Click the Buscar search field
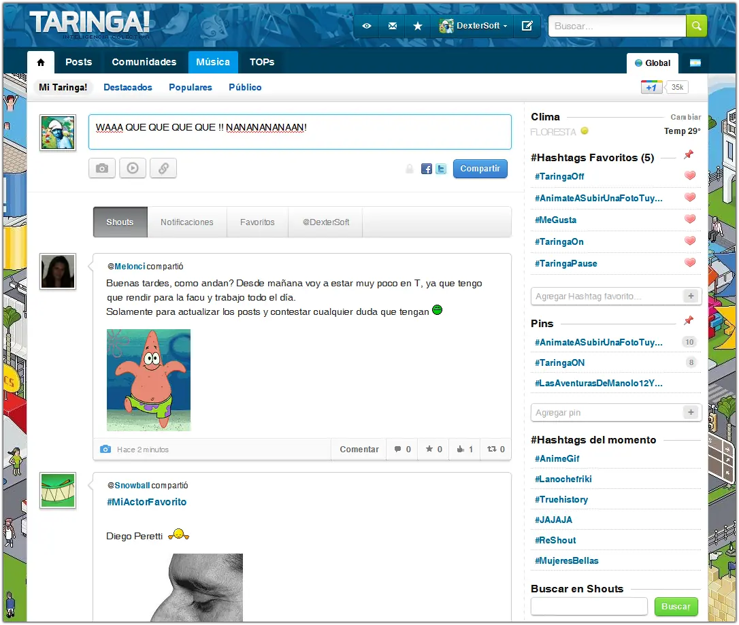The height and width of the screenshot is (625, 739). pyautogui.click(x=616, y=26)
